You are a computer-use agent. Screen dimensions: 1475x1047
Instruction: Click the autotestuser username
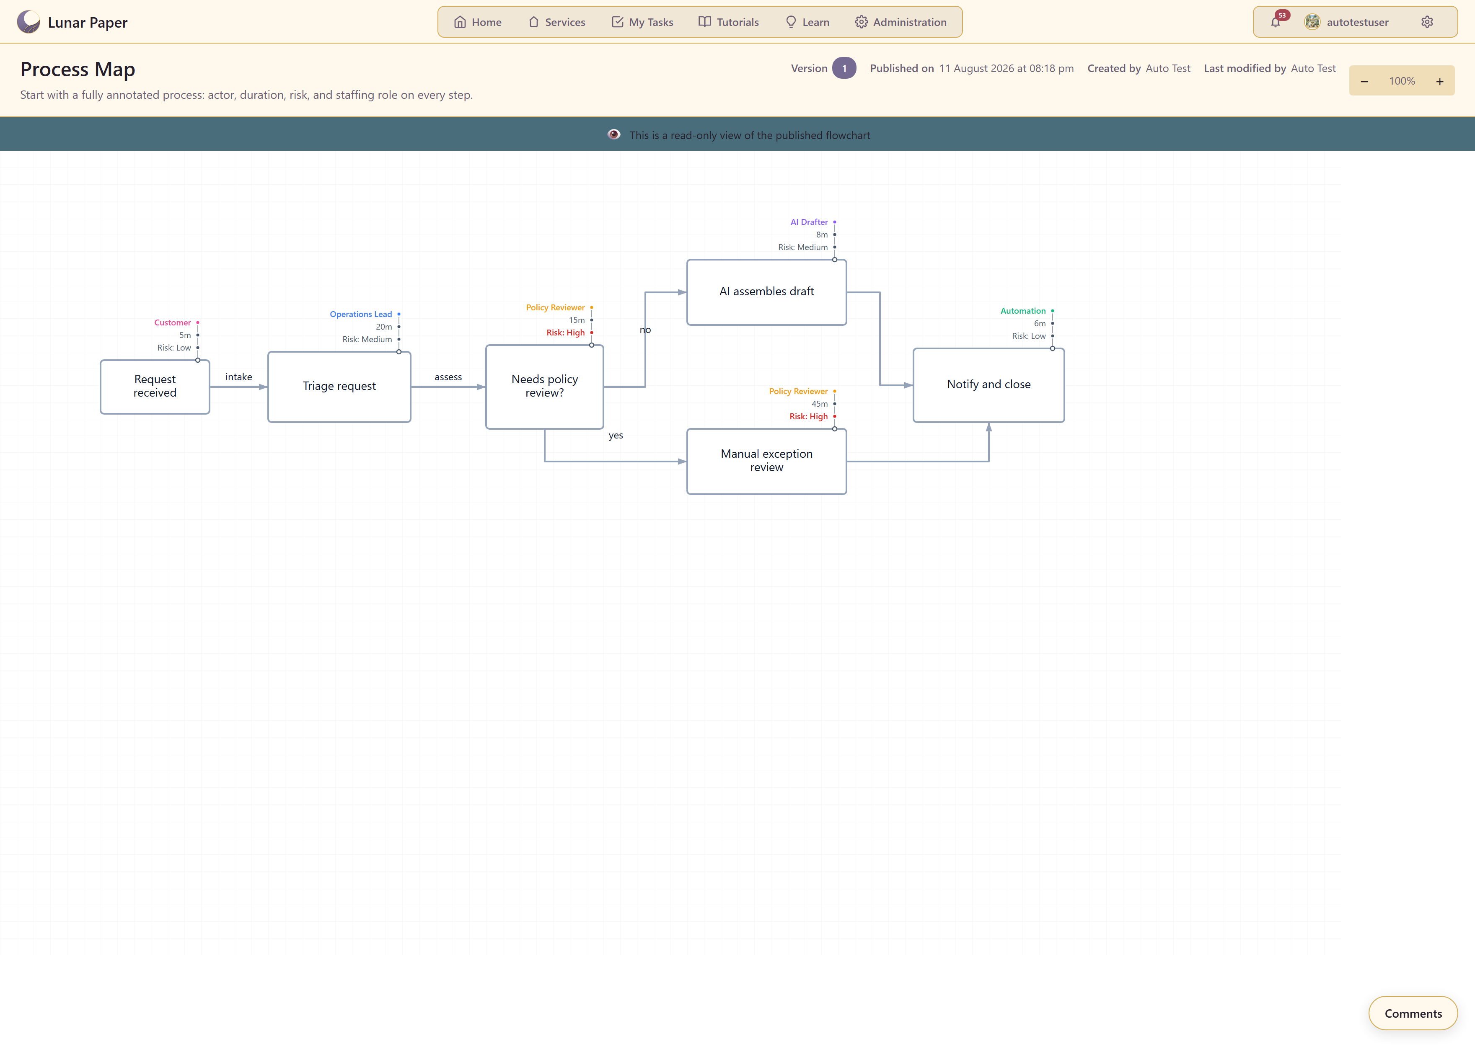[x=1358, y=22]
